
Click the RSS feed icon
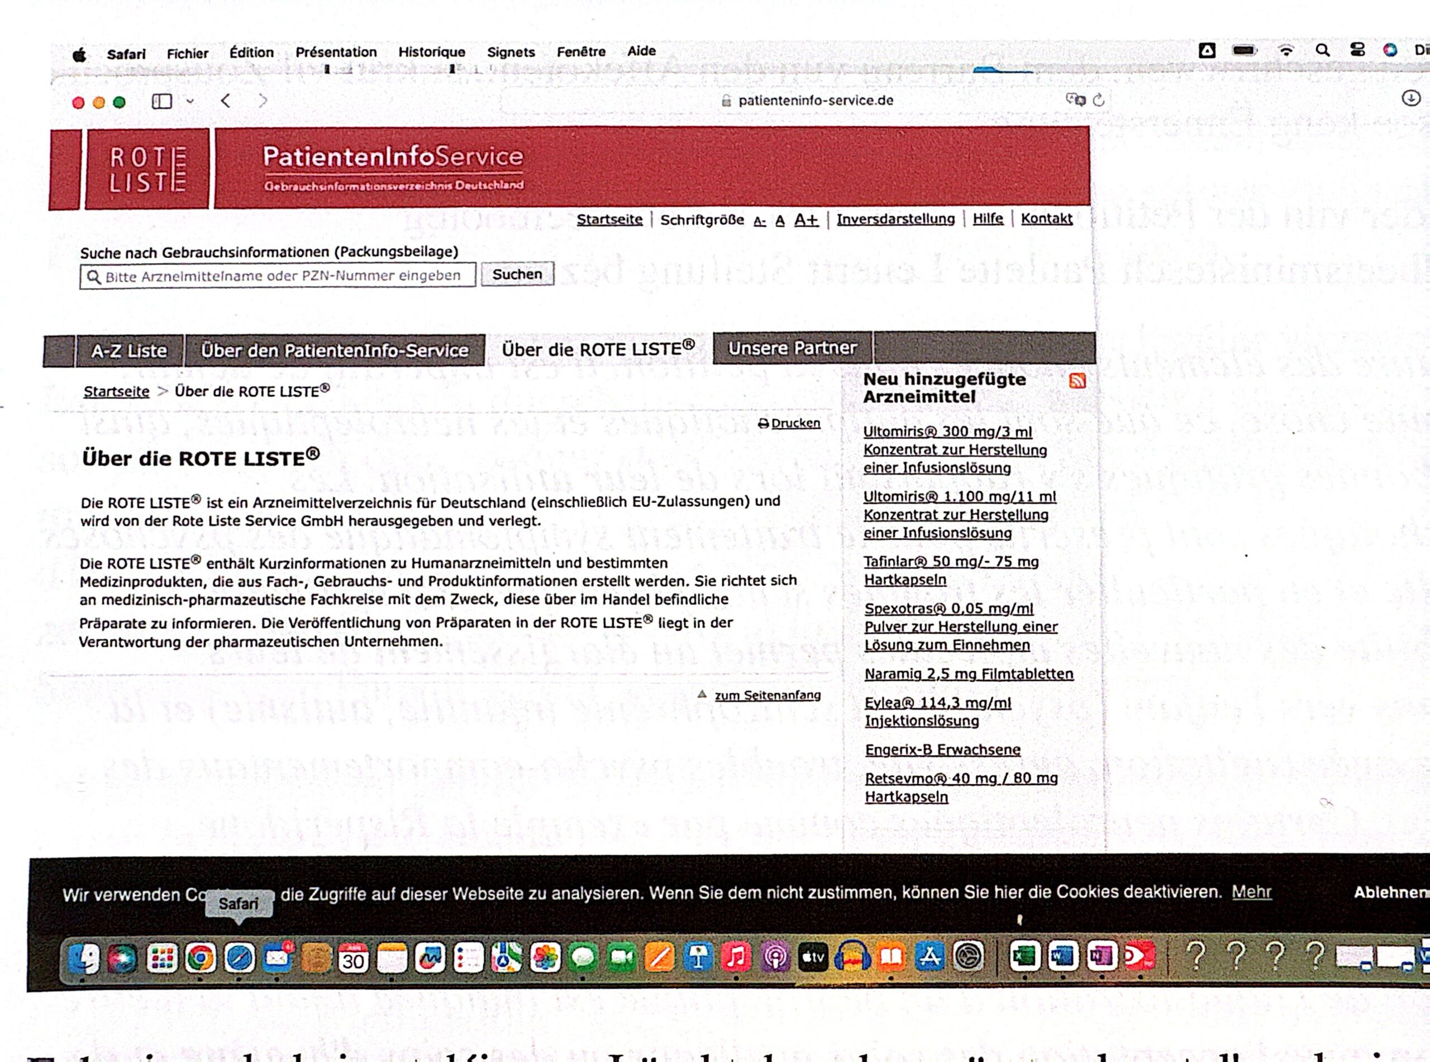tap(1078, 381)
